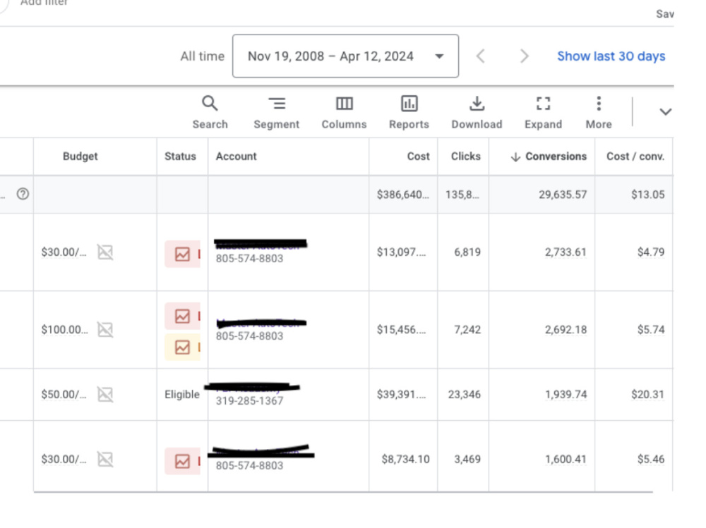Click the help question mark icon
This screenshot has height=528, width=706.
(x=23, y=194)
